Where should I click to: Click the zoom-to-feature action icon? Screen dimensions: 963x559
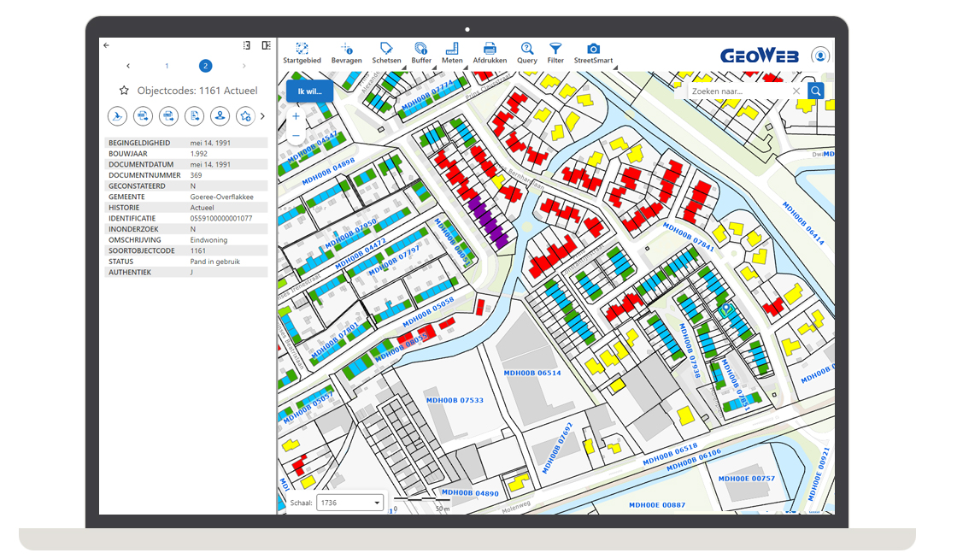[x=117, y=116]
